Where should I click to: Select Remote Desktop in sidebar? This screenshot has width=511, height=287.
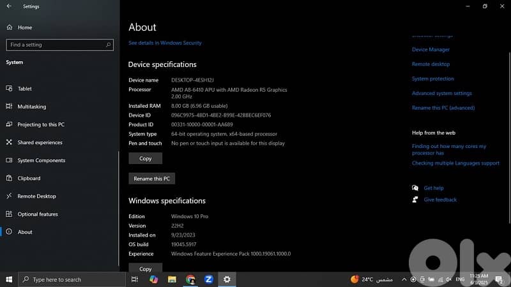pyautogui.click(x=36, y=196)
